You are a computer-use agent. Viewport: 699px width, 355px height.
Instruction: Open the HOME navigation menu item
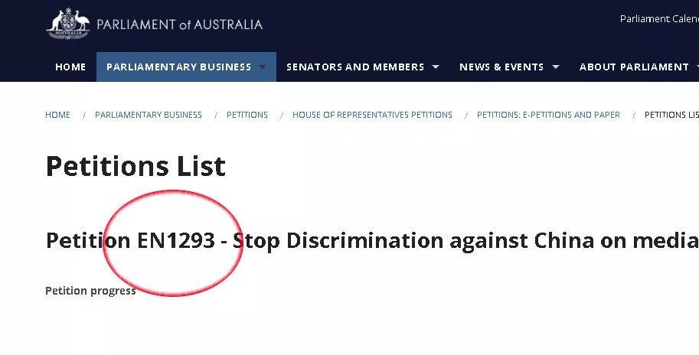(x=70, y=67)
